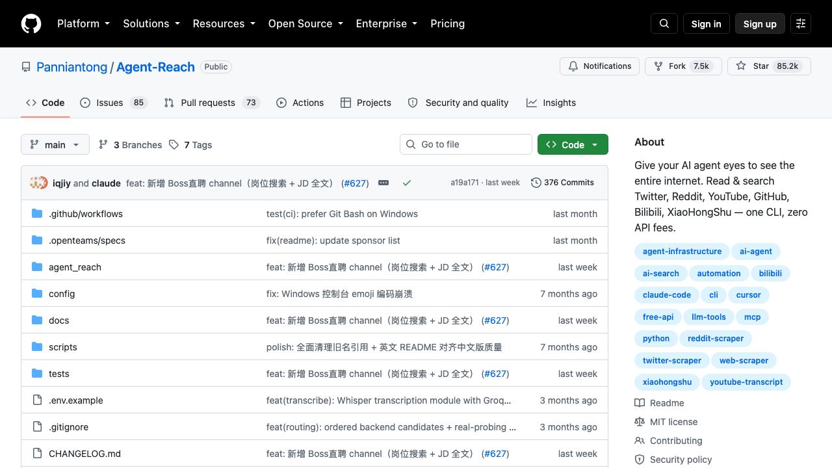Open the MIT license link
Screen dimensions: 832x468
666,422
